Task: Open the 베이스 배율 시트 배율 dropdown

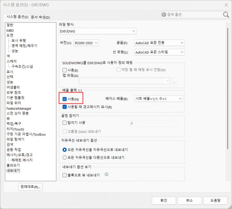Action: pos(159,99)
